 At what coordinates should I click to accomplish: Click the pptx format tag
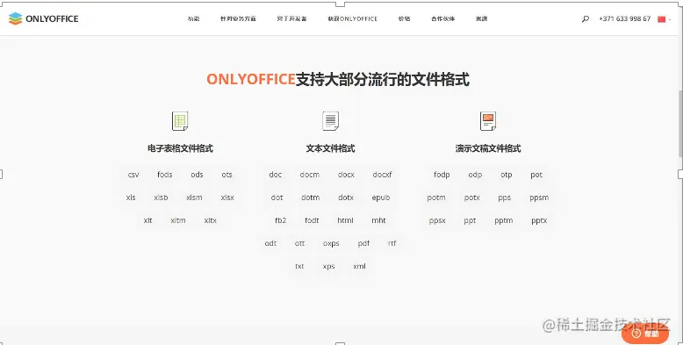tap(539, 220)
